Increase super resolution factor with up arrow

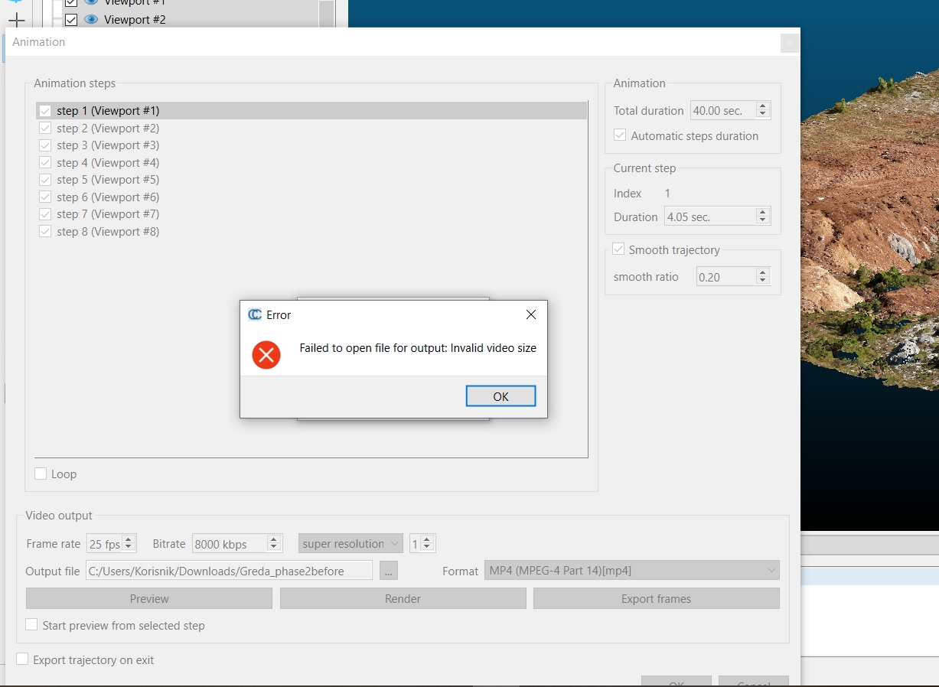point(428,539)
